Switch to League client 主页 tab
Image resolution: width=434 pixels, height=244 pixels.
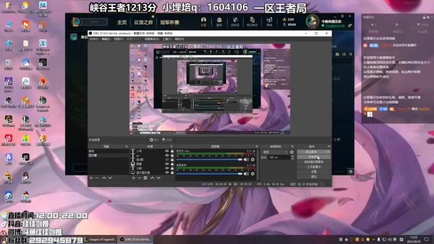pyautogui.click(x=122, y=22)
